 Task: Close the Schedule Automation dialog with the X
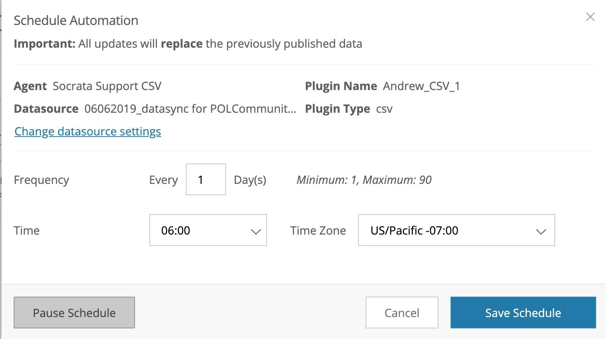click(590, 17)
